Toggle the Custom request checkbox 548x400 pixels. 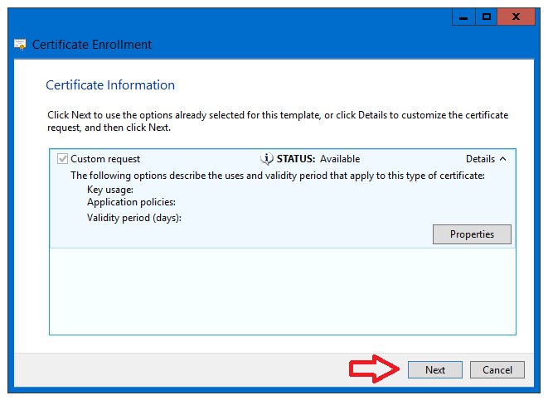coord(62,159)
